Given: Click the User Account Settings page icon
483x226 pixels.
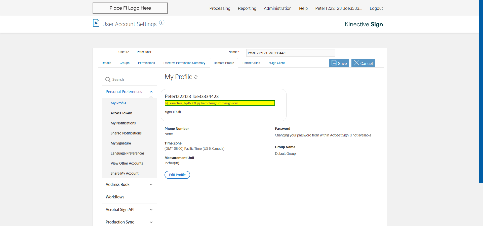Looking at the screenshot, I should (x=96, y=23).
